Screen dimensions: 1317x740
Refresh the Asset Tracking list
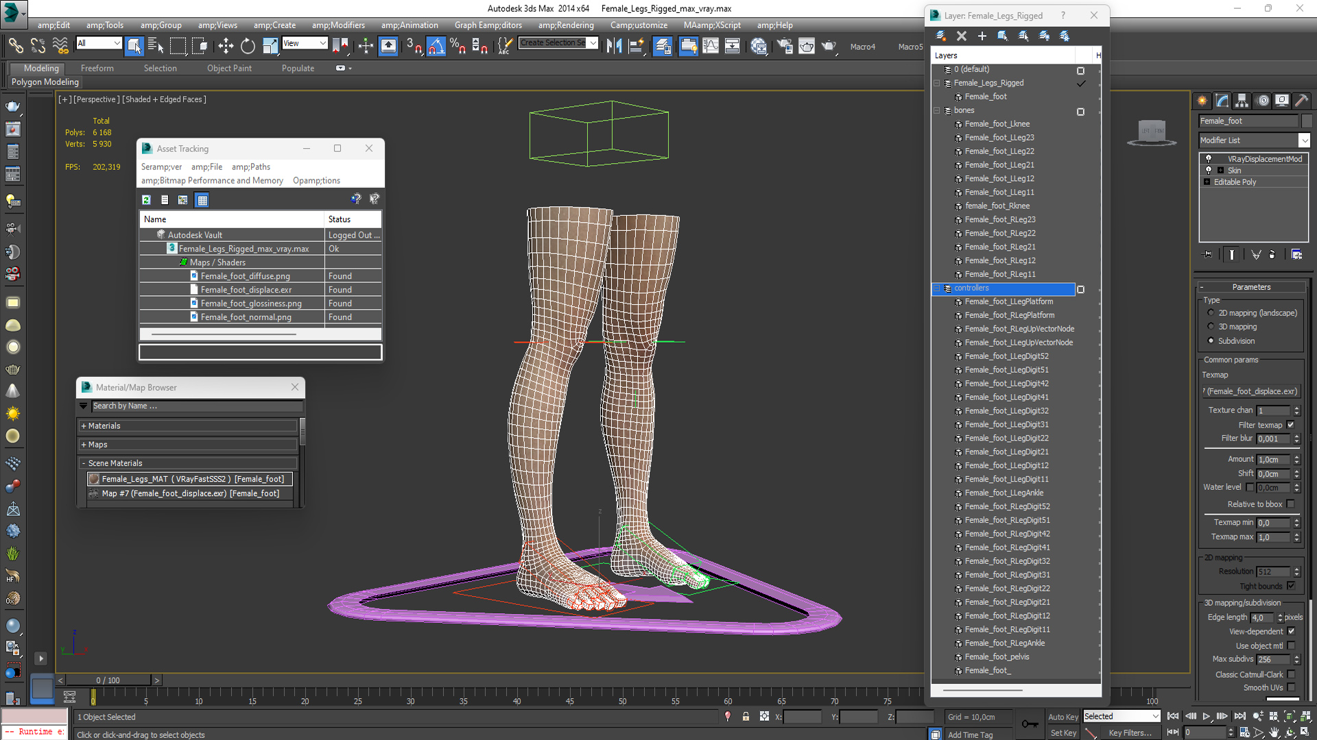point(146,199)
